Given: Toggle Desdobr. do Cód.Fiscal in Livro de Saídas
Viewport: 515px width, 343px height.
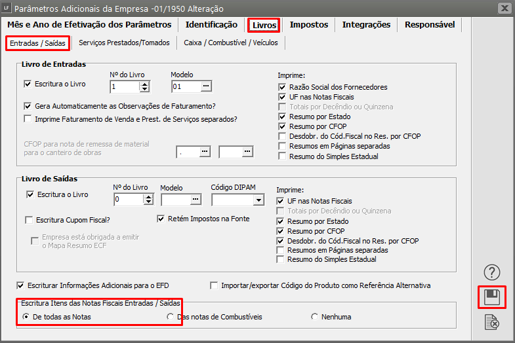Looking at the screenshot, I should (280, 241).
